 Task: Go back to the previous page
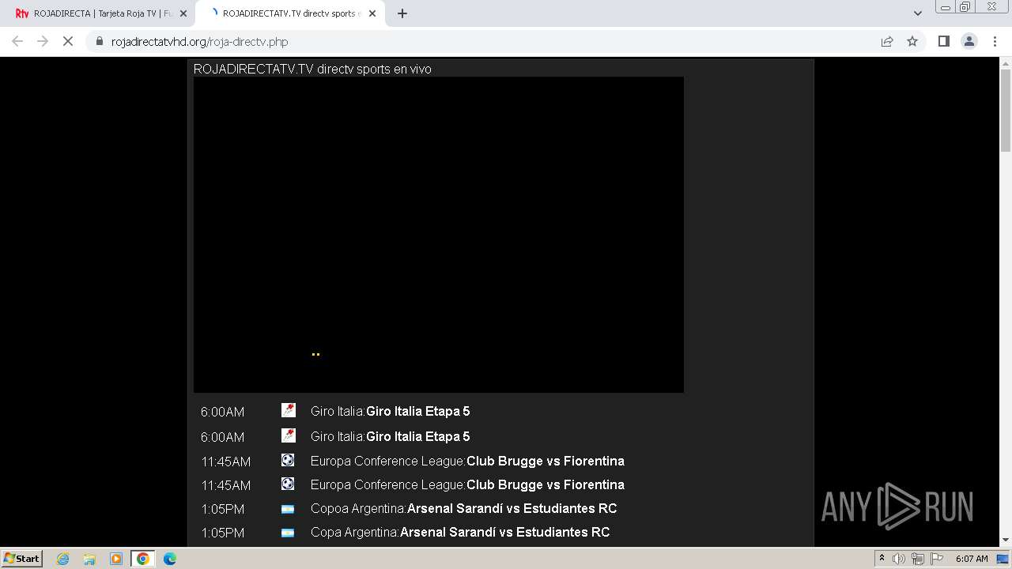pos(17,41)
